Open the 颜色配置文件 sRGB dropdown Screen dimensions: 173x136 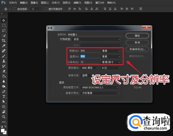pyautogui.click(x=100, y=87)
